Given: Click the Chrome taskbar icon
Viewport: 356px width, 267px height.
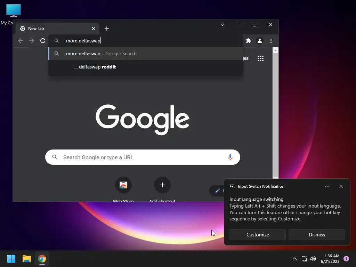Looking at the screenshot, I should tap(42, 259).
